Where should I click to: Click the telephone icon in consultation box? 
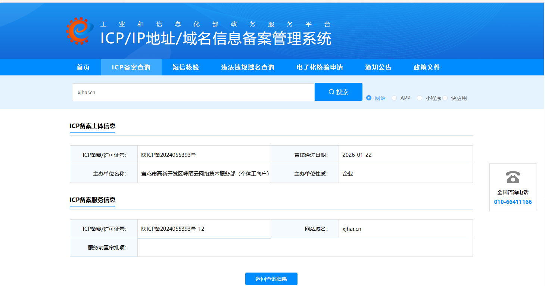tap(513, 177)
